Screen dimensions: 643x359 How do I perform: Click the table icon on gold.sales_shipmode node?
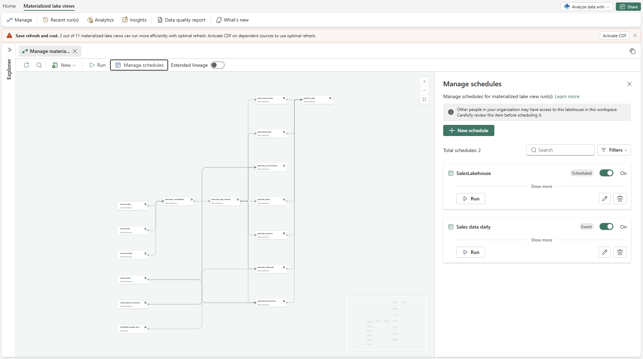tap(284, 267)
